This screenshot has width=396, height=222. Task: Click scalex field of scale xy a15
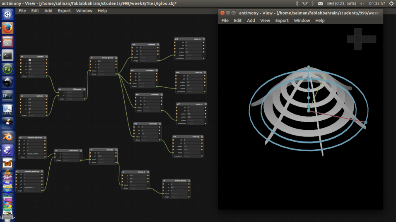193,49
